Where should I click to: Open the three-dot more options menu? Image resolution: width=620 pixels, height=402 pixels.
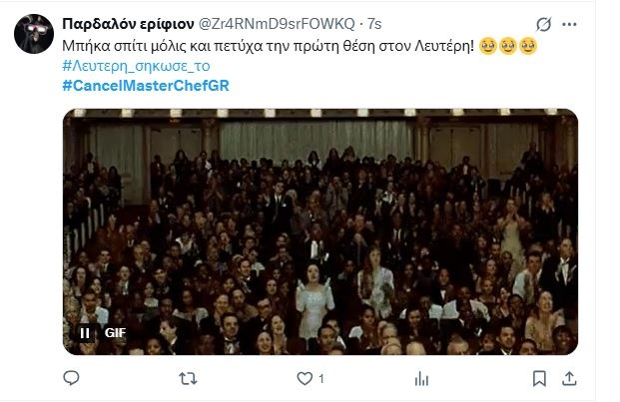569,25
